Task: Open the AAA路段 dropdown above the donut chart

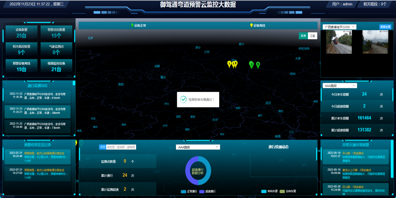Action: click(198, 147)
